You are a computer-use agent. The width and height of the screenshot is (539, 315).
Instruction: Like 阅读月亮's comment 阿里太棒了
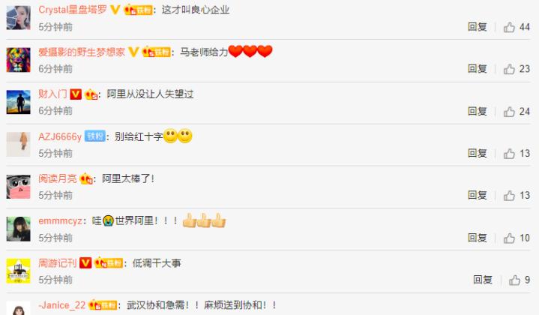point(509,196)
